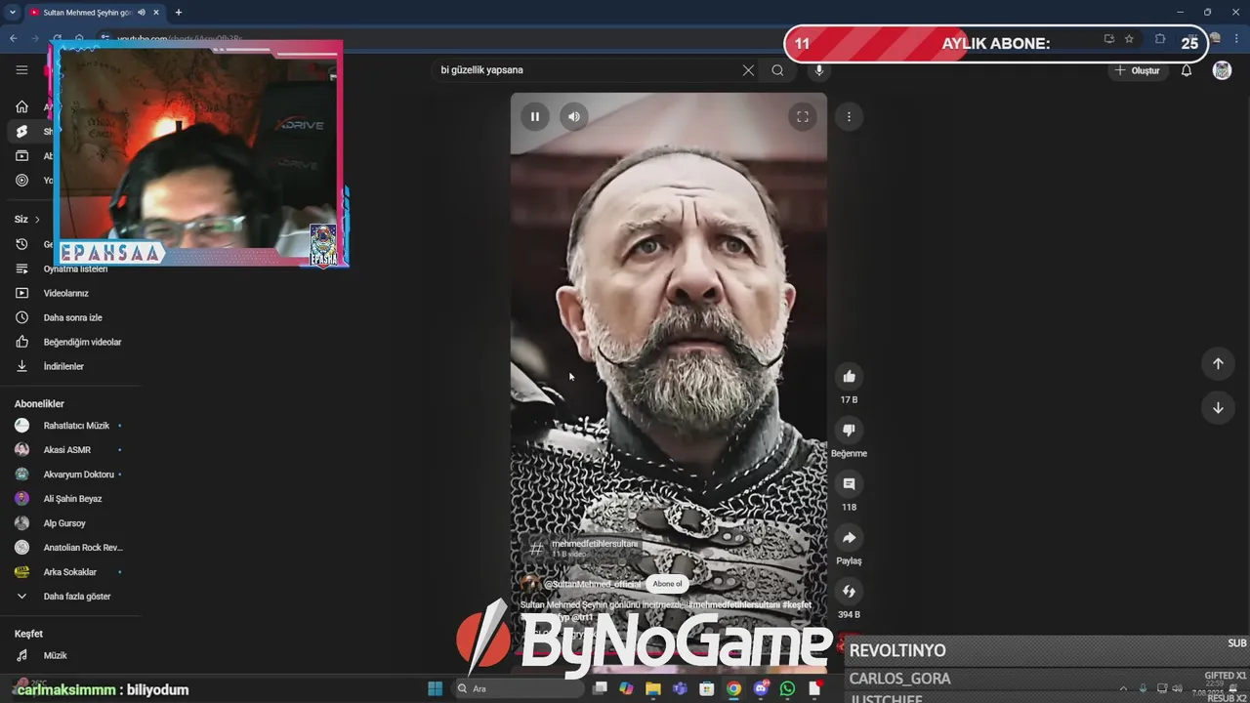Open Discord from the taskbar
Viewport: 1250px width, 703px height.
tap(761, 688)
